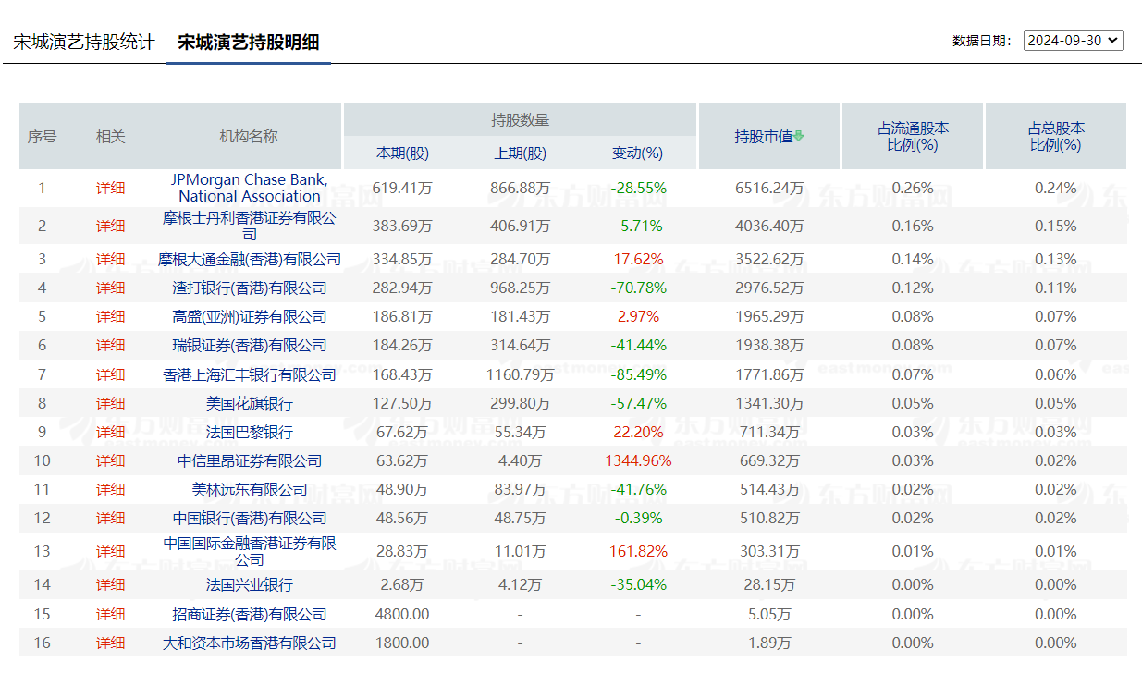The height and width of the screenshot is (674, 1142).
Task: Click institution name 香港上海汇丰银行有限公司
Action: 250,374
